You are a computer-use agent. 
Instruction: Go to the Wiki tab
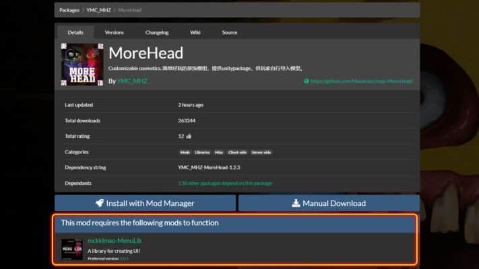[195, 32]
